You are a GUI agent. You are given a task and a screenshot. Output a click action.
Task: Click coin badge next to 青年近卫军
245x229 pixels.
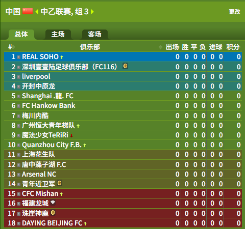(59, 183)
